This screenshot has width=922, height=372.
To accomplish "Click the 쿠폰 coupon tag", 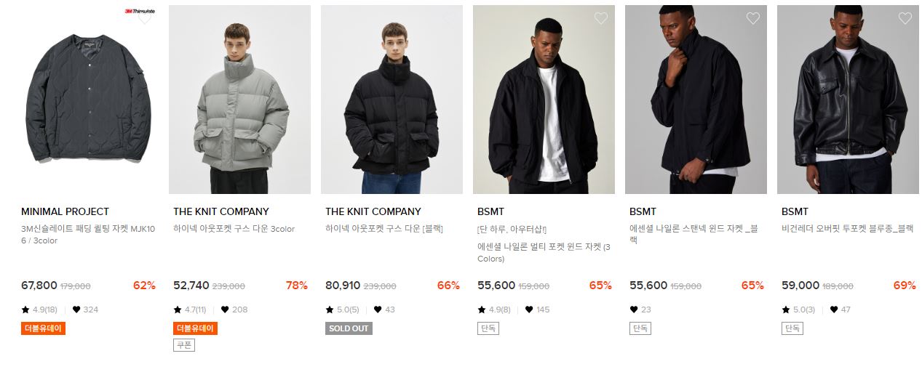I will point(184,345).
